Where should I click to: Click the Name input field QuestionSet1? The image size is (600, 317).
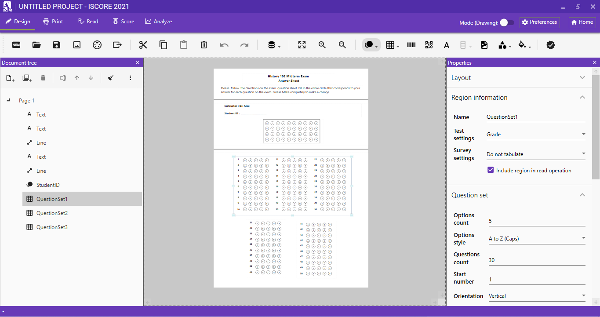coord(536,117)
